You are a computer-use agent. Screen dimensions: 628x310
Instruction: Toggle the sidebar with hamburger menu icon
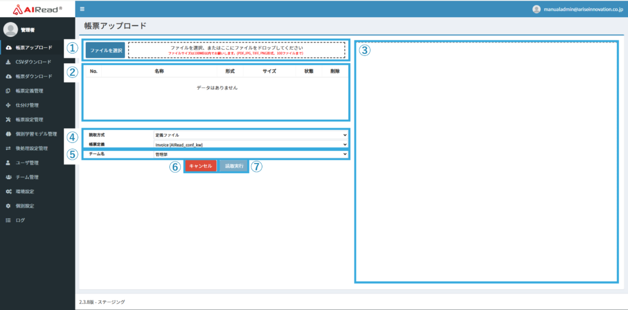coord(83,9)
